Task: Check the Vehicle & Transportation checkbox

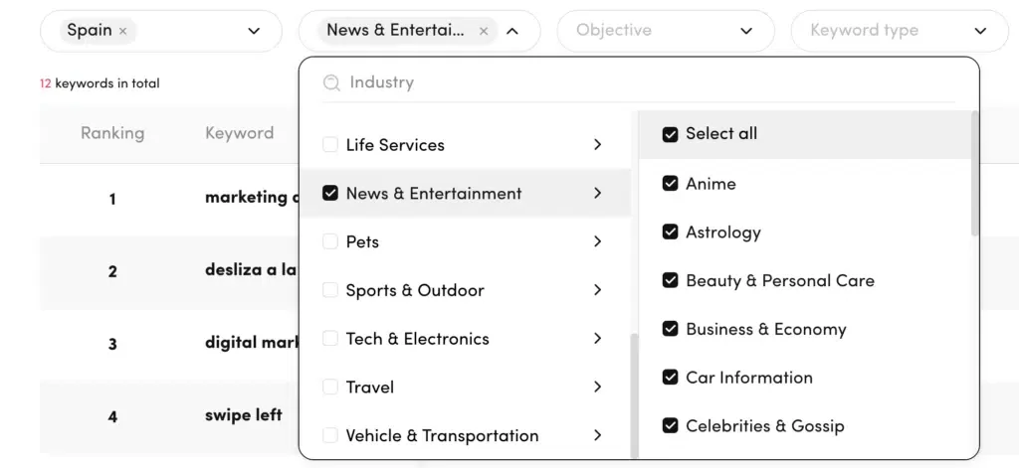Action: click(330, 435)
